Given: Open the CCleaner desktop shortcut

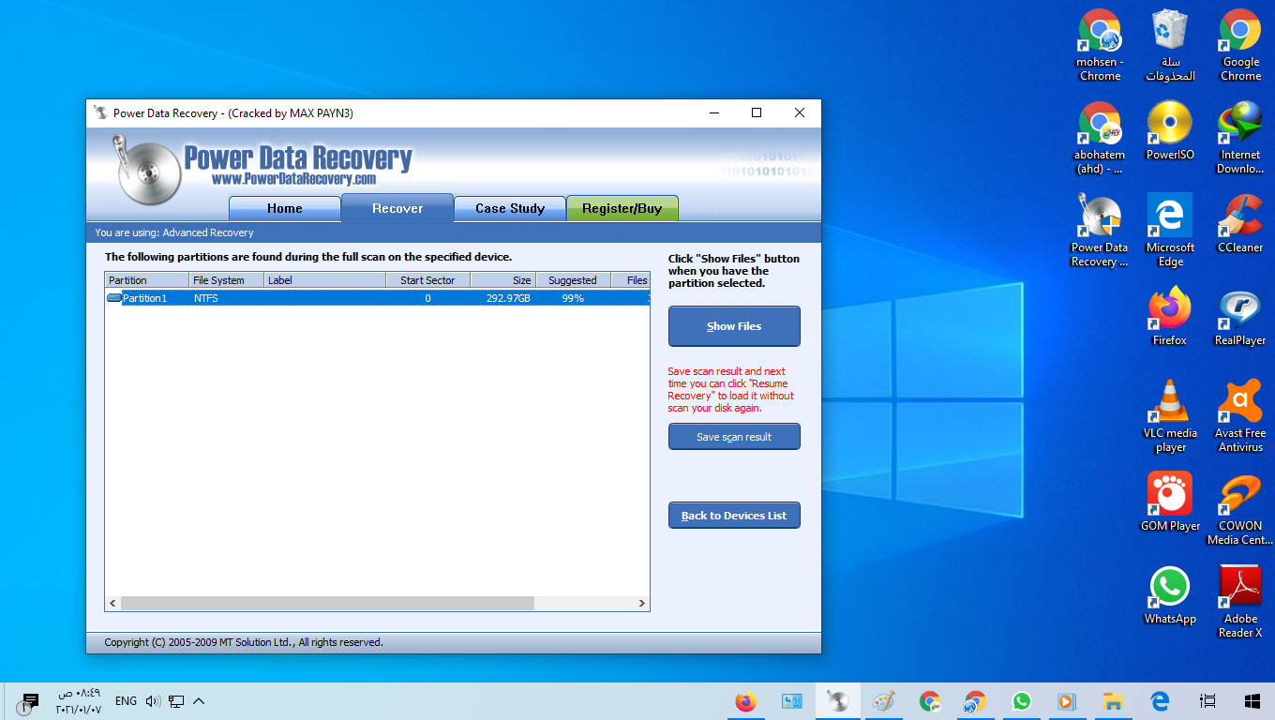Looking at the screenshot, I should [x=1240, y=224].
